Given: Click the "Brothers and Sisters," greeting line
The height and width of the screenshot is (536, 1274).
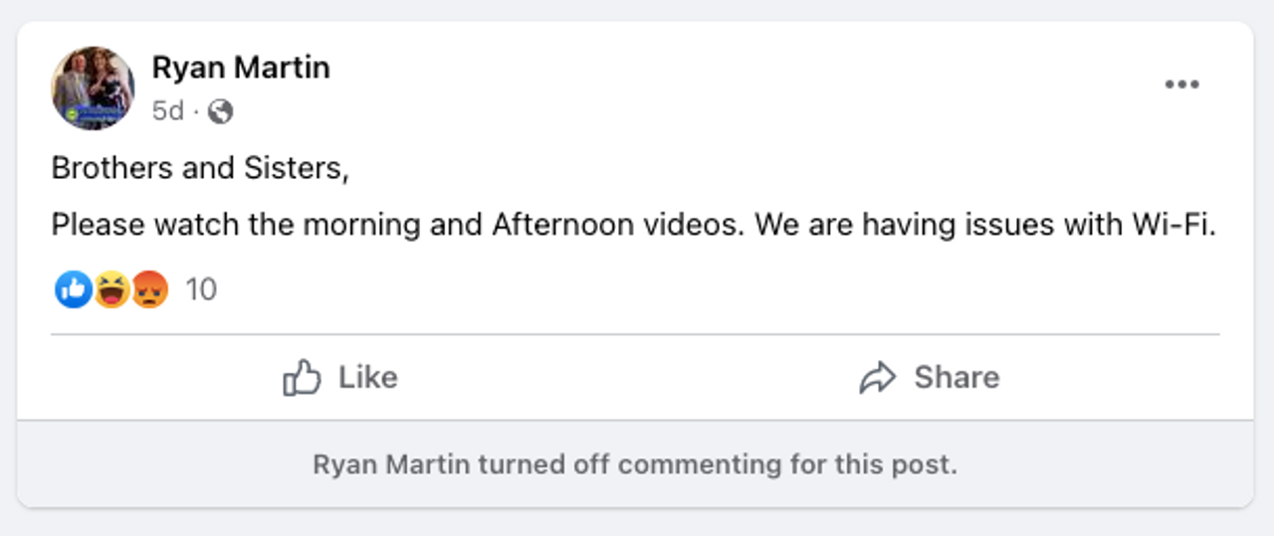Looking at the screenshot, I should pyautogui.click(x=200, y=169).
